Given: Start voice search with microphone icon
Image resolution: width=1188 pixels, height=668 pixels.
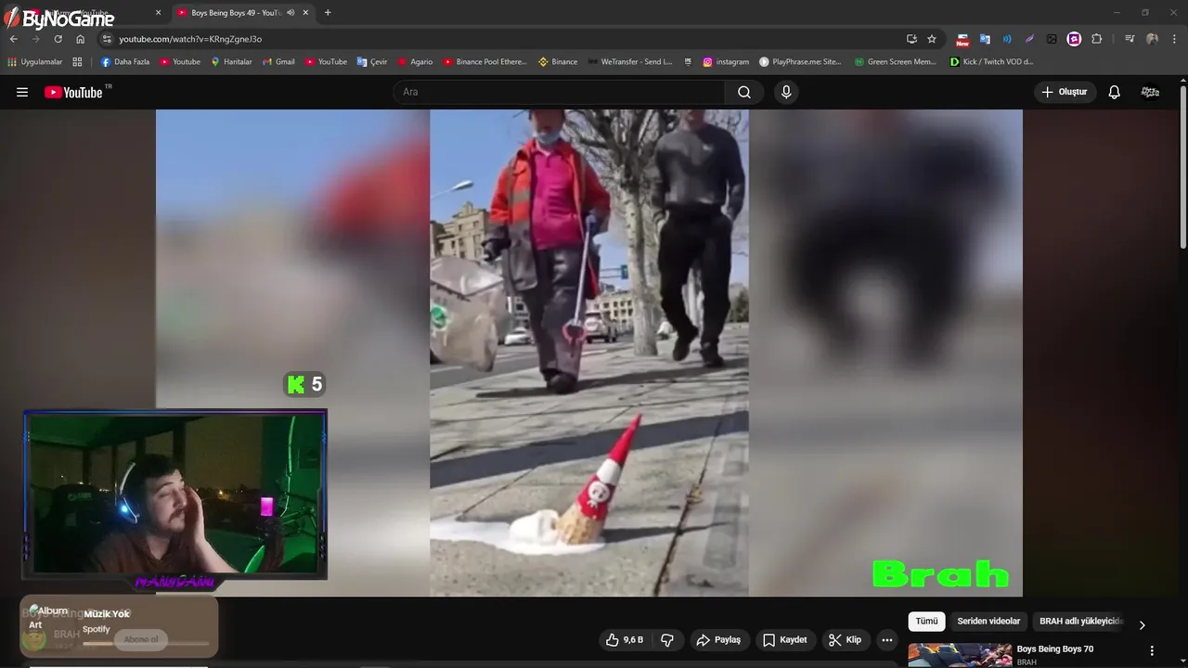Looking at the screenshot, I should tap(786, 92).
